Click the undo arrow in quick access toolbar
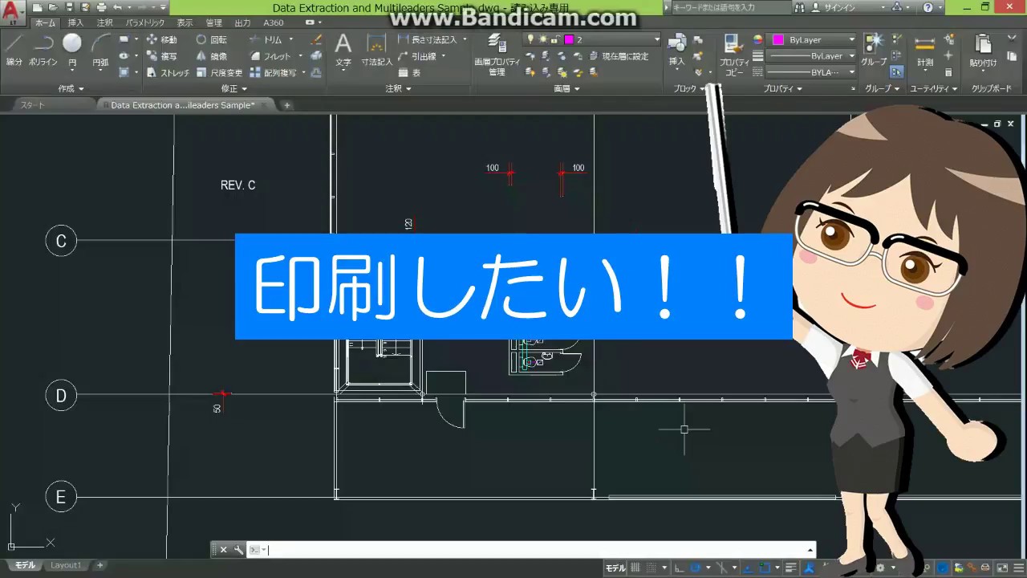The image size is (1027, 578). 117,7
